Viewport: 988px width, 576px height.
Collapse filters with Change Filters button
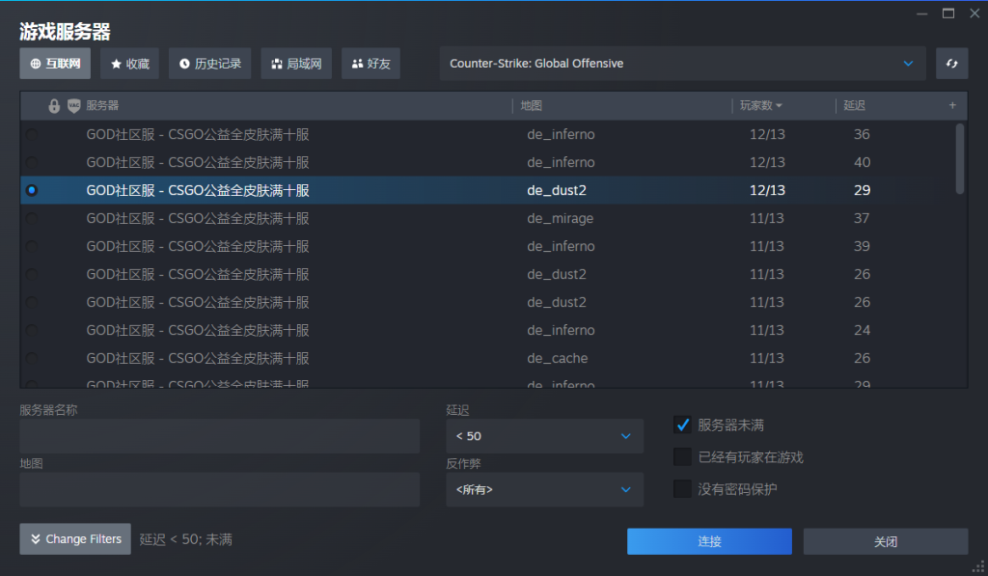[x=75, y=539]
